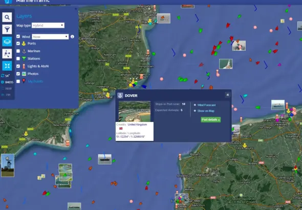Open the Wind Forecast link for Dover
This screenshot has width=302, height=210.
coord(206,105)
